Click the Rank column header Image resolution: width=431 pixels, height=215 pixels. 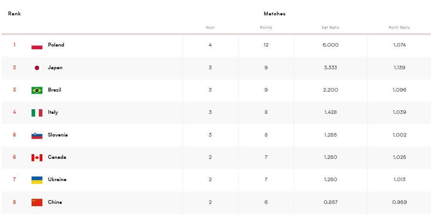(15, 13)
